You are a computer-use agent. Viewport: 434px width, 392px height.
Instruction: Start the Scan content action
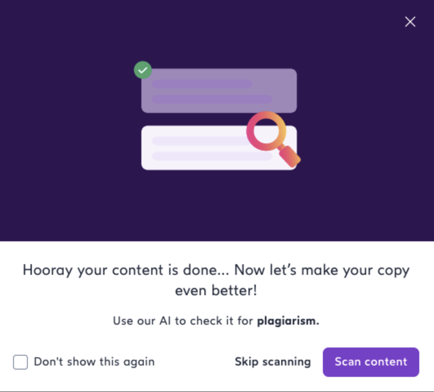pyautogui.click(x=371, y=362)
